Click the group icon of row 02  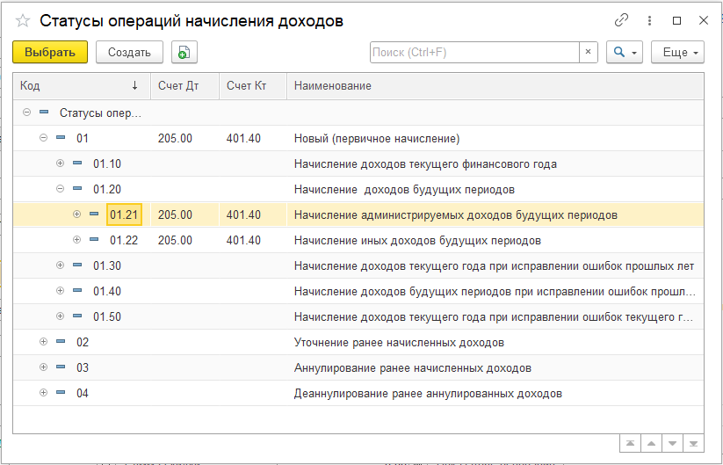click(61, 341)
